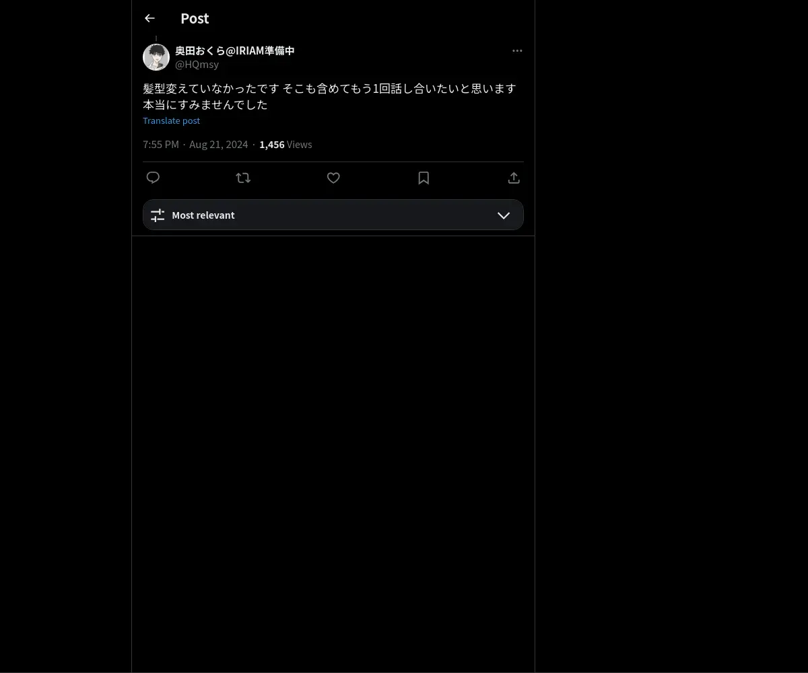Repost this post with the arrows icon
The width and height of the screenshot is (808, 673).
tap(243, 178)
